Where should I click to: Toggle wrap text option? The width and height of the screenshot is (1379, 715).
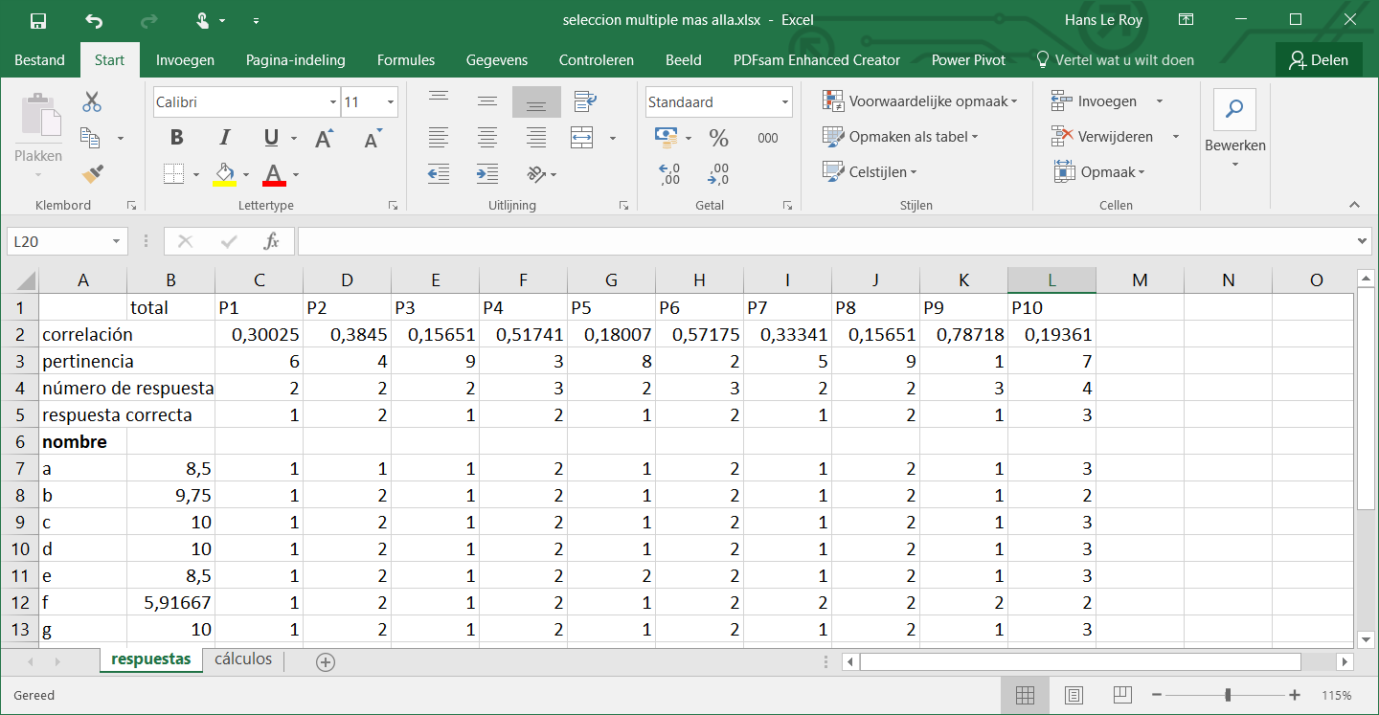click(584, 101)
